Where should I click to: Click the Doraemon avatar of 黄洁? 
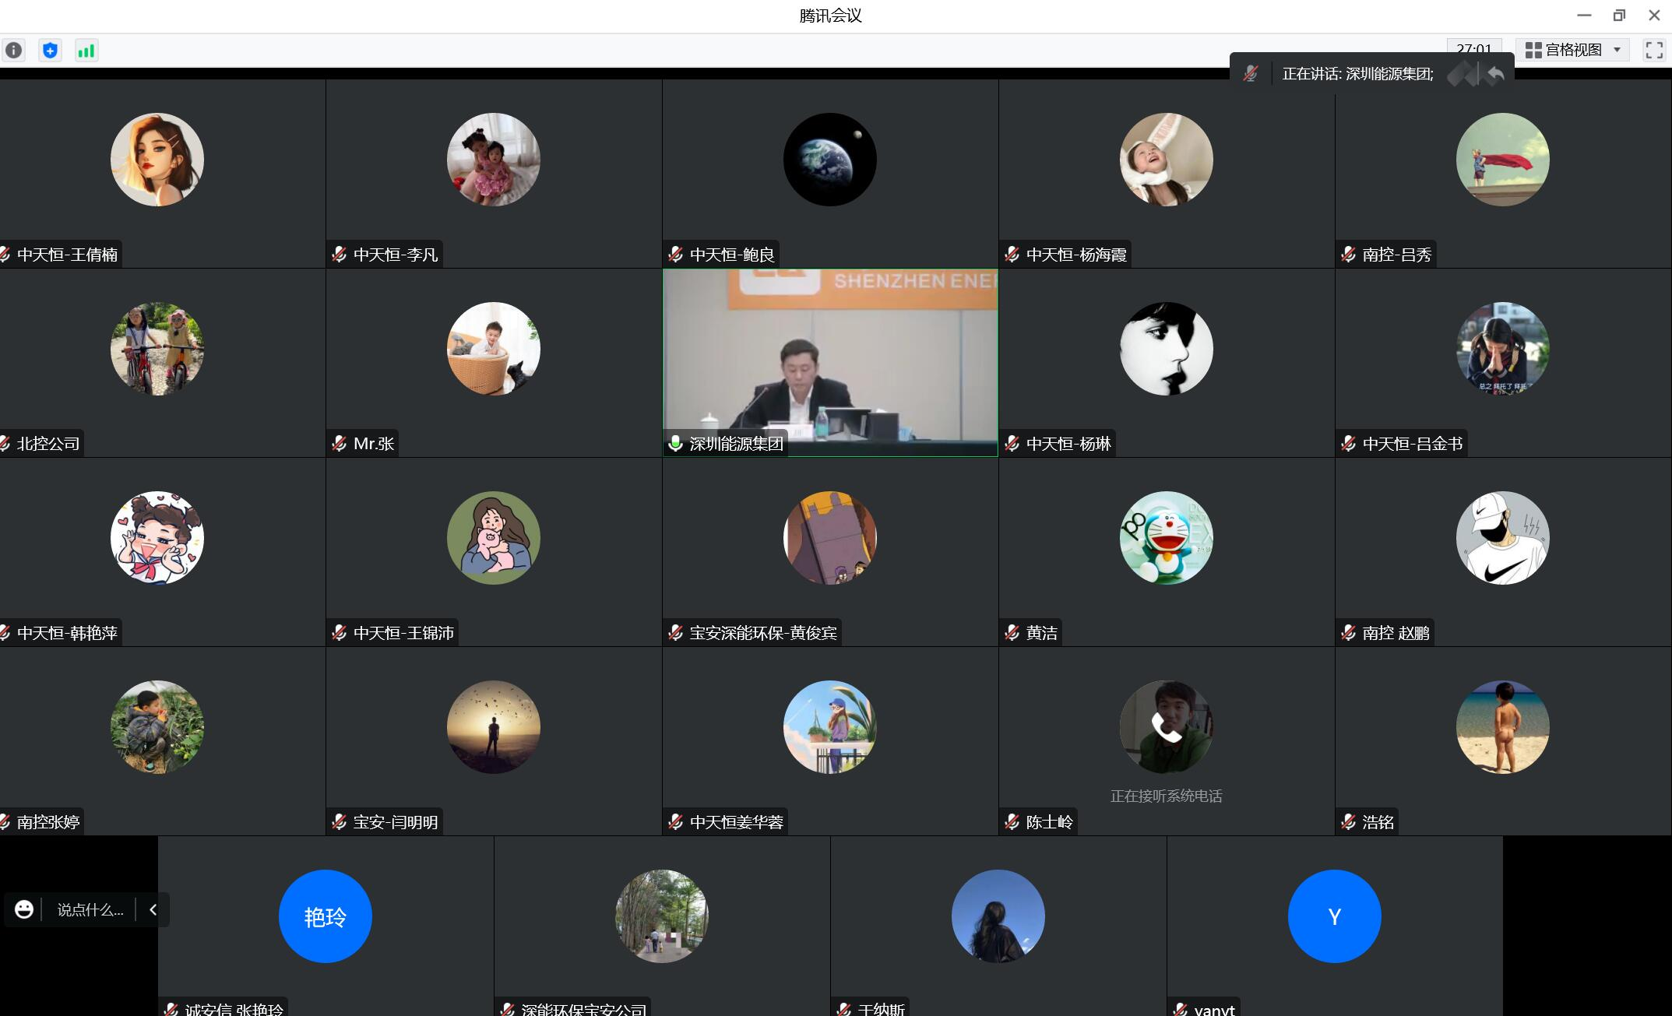[1166, 538]
